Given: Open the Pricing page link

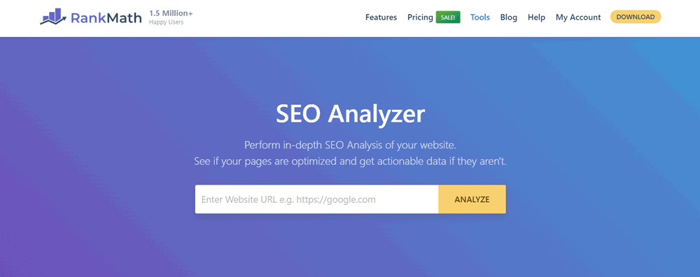Looking at the screenshot, I should [420, 17].
